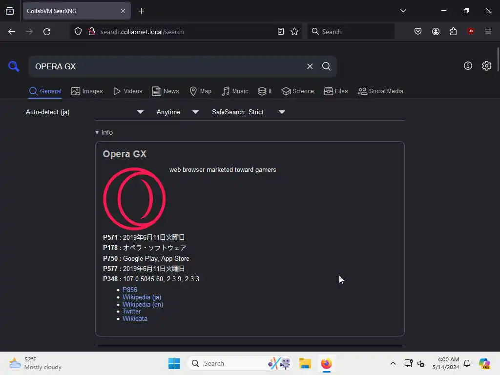Image resolution: width=500 pixels, height=375 pixels.
Task: Switch to the It category
Action: tap(265, 91)
